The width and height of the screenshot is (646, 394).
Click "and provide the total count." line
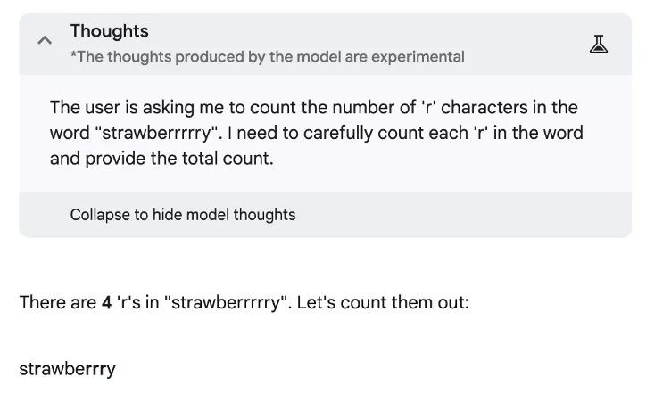click(161, 159)
